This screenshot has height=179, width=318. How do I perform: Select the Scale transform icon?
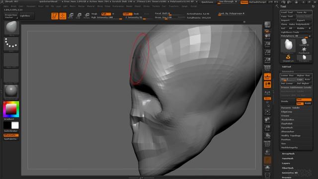pos(79,15)
